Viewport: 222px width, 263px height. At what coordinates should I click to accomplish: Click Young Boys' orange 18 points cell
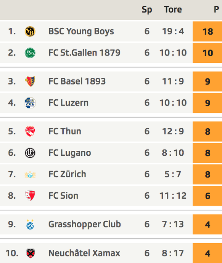[207, 31]
